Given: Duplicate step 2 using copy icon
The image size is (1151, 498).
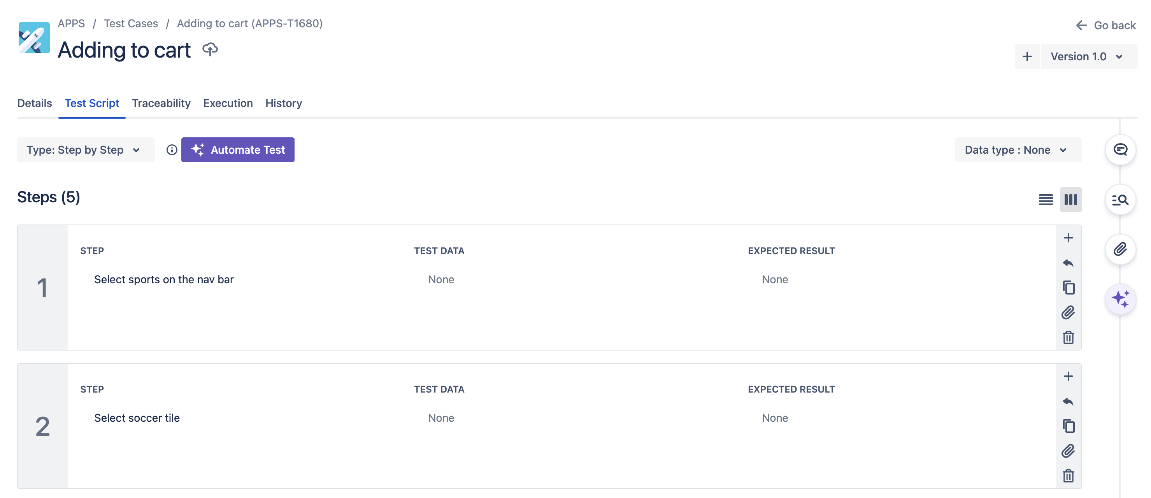Looking at the screenshot, I should pos(1068,426).
